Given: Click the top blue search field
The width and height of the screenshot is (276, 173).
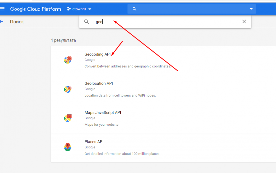Looking at the screenshot, I should [190, 9].
